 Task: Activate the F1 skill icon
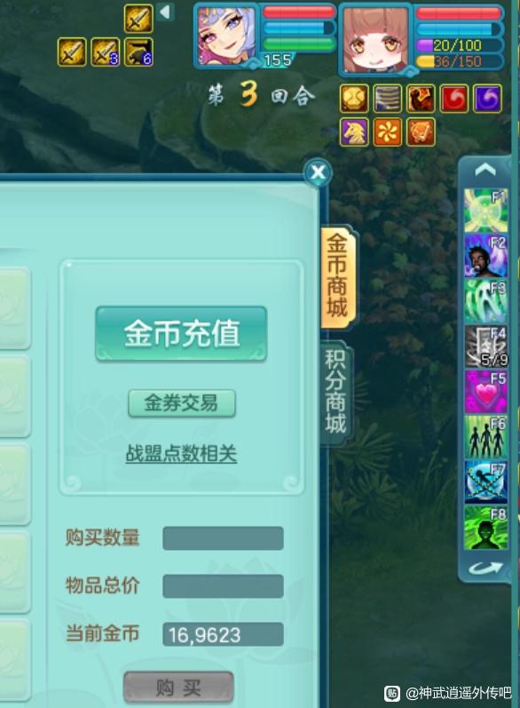(x=485, y=211)
